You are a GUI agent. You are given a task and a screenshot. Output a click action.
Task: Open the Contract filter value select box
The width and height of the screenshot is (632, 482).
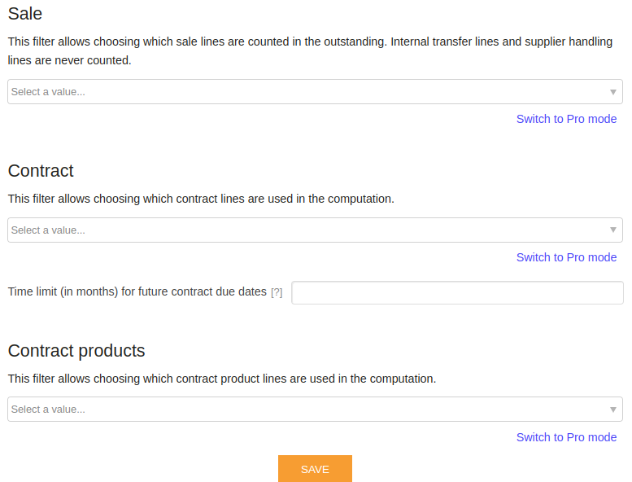(x=316, y=230)
